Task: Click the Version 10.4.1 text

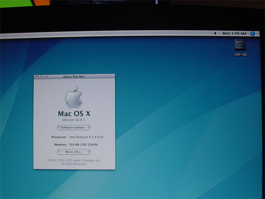Action: pos(74,120)
